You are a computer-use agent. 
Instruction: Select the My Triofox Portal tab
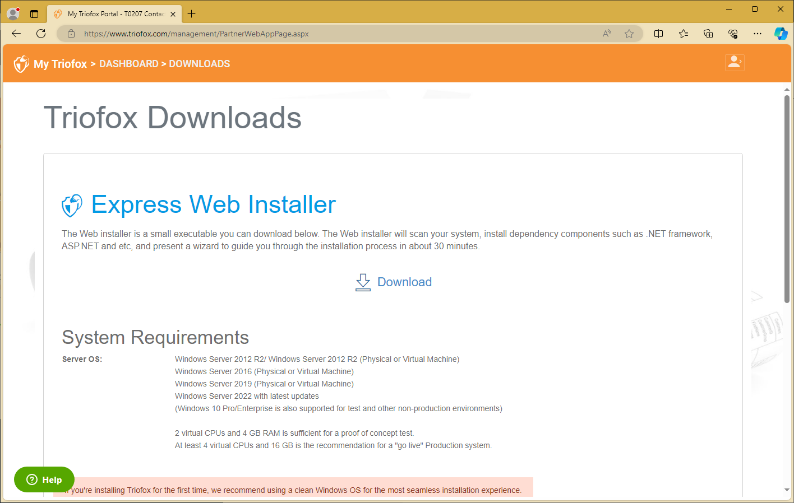pos(112,13)
